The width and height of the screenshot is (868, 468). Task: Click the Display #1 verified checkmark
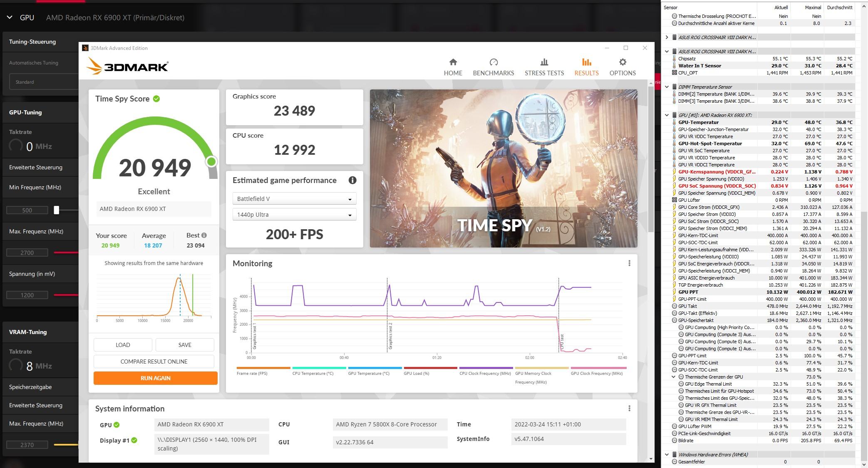pyautogui.click(x=134, y=440)
